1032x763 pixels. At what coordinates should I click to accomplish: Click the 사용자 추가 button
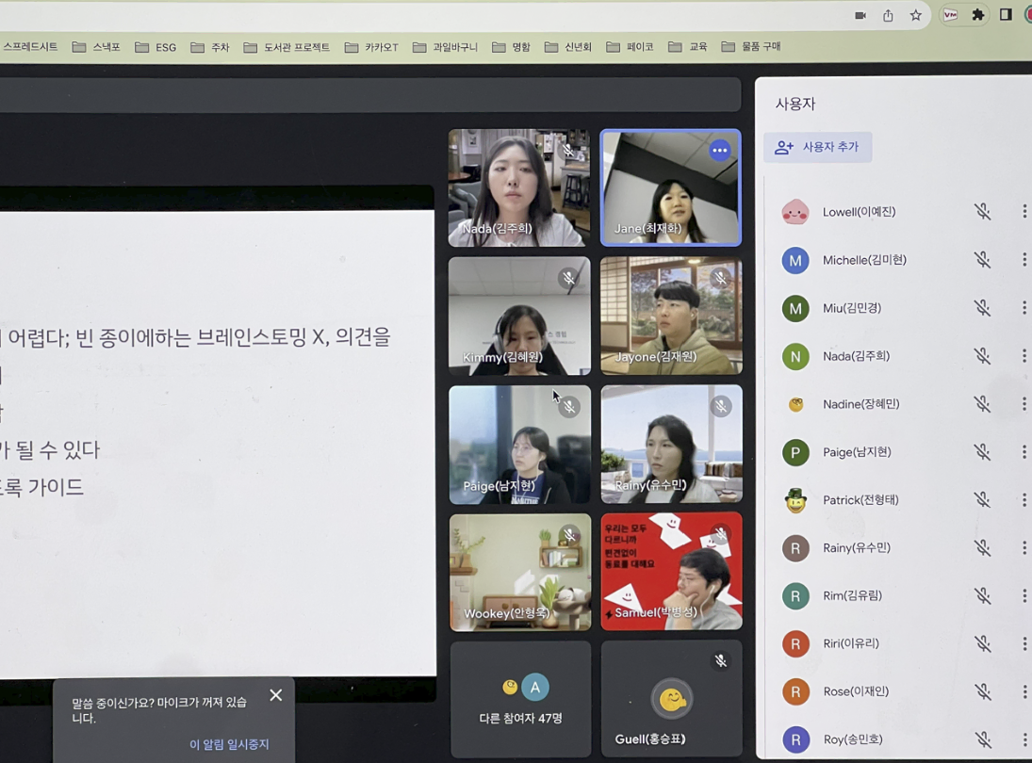[x=818, y=148]
